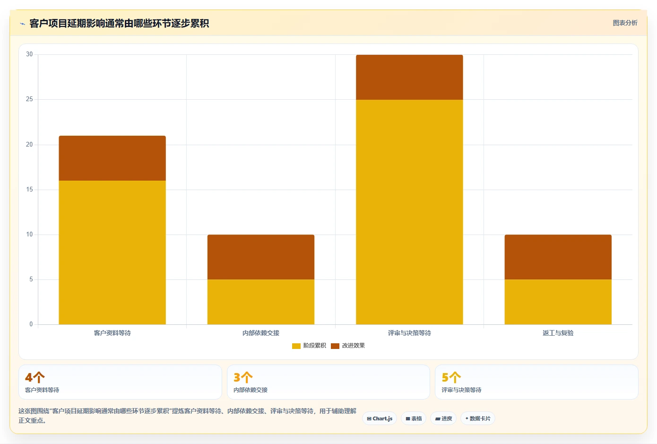657x444 pixels.
Task: Click the 评审与决策等待 x-axis label
Action: (409, 333)
